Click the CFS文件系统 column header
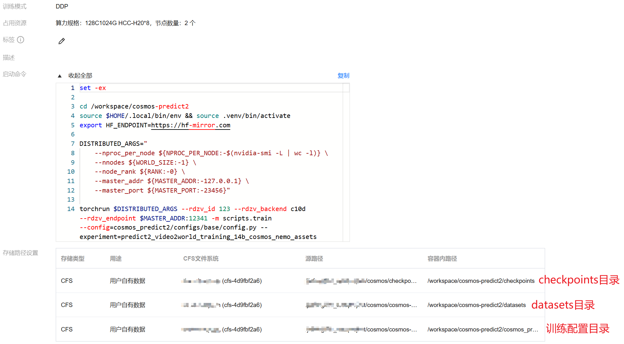Viewport: 624px width, 344px height. coord(201,259)
